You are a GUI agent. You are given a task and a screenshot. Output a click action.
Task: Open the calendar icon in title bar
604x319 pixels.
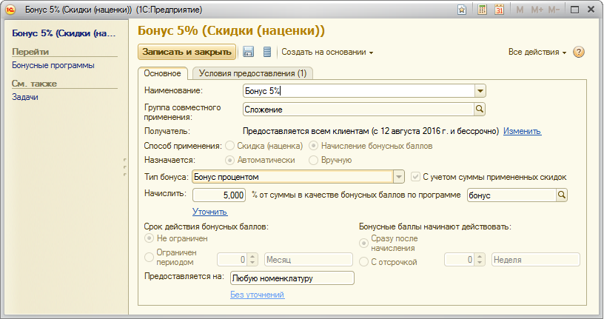(500, 10)
